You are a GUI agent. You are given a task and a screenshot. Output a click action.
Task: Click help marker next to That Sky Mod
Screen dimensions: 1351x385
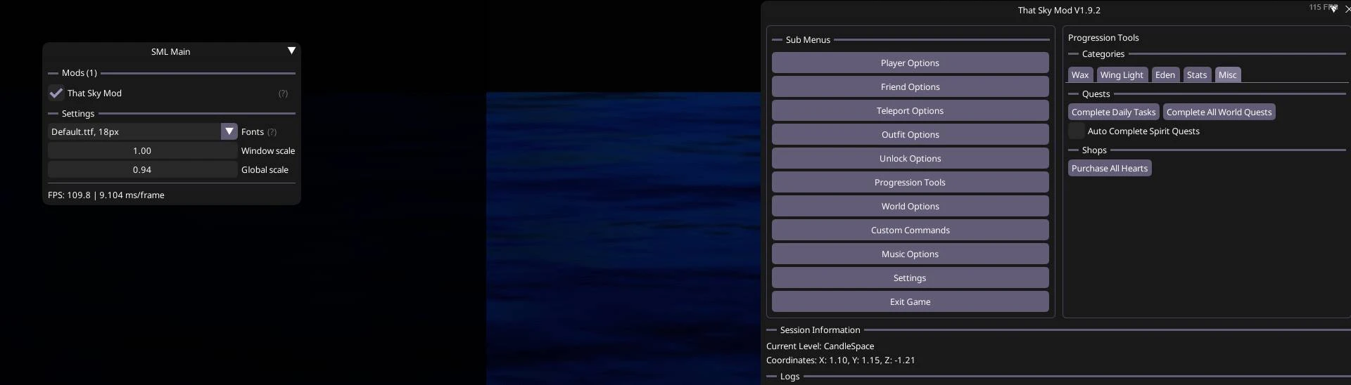[283, 93]
